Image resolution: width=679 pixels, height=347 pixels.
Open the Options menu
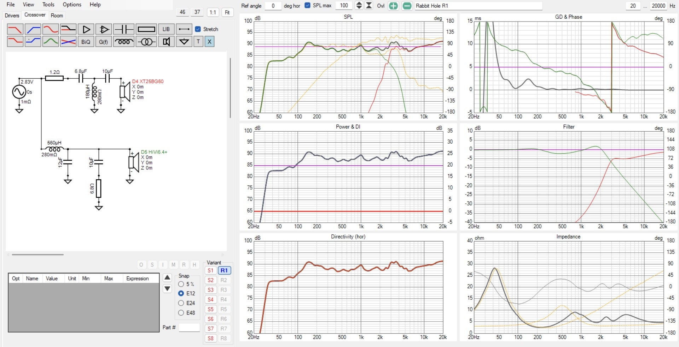72,5
